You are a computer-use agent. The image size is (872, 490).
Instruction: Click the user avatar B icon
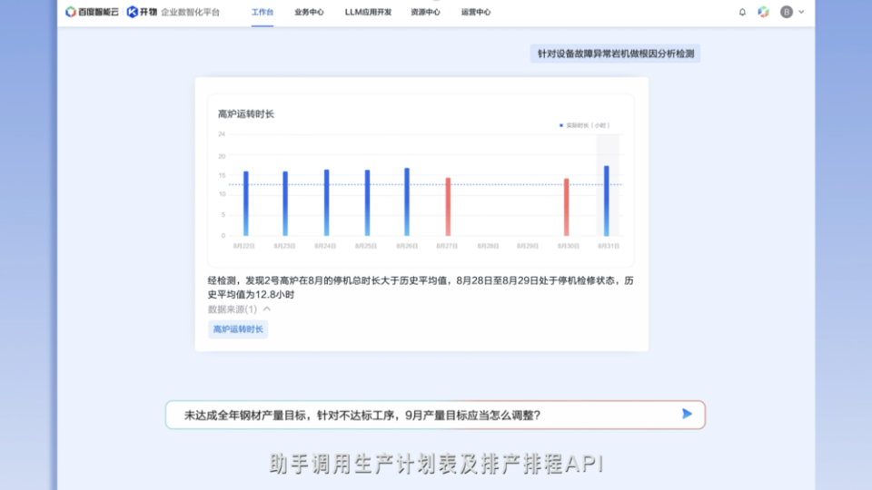click(787, 13)
